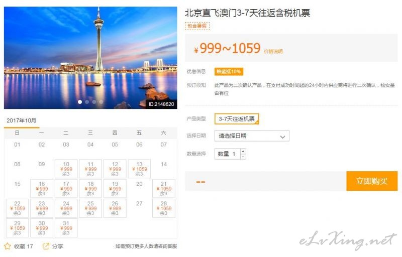Click the 分享 share link
Screen dimensions: 402x257
pos(57,246)
